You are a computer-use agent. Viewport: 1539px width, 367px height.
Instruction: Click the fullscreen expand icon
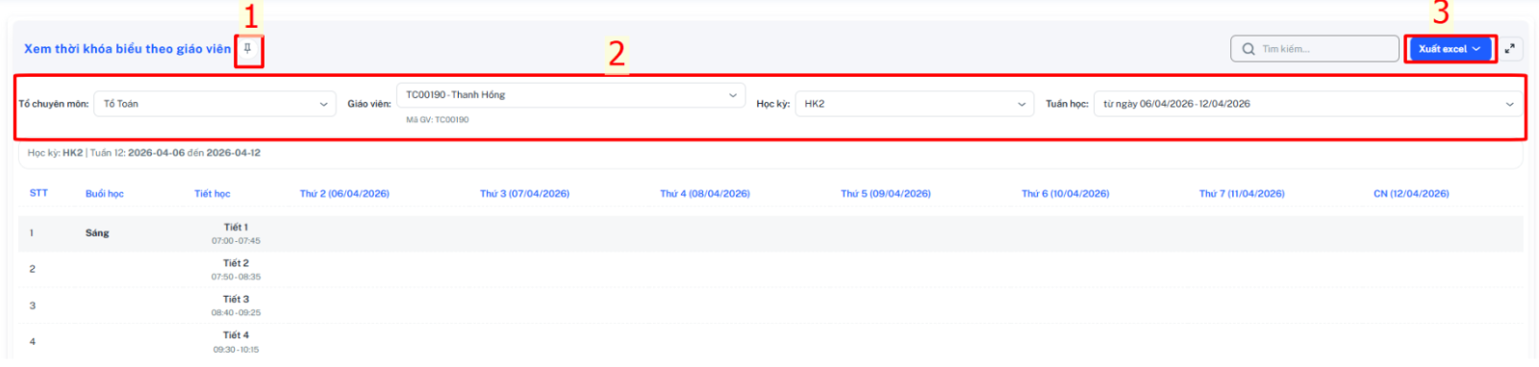pyautogui.click(x=1509, y=49)
